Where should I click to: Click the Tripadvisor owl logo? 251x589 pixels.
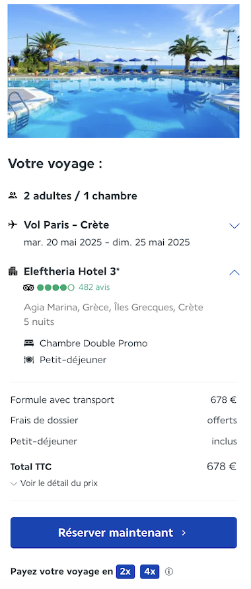(x=28, y=288)
